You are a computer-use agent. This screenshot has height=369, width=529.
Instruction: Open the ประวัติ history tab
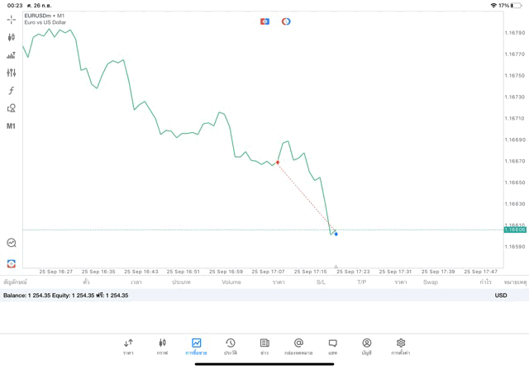point(231,346)
